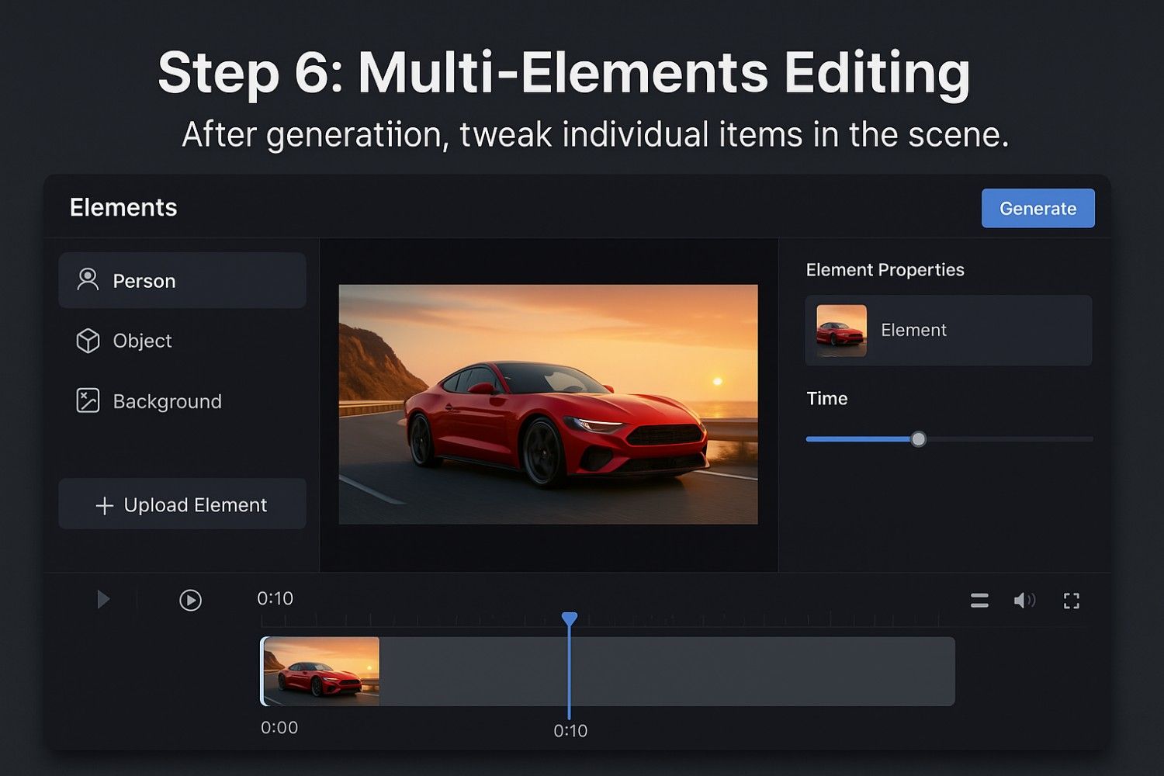Select the Background element category
Screen dimensions: 1164x776
coord(182,401)
